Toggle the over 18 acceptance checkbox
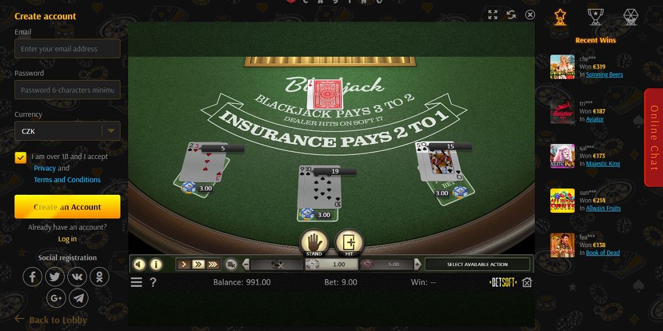This screenshot has height=331, width=663. tap(21, 157)
